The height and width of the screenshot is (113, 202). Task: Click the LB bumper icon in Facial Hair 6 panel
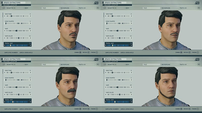(x=105, y=8)
